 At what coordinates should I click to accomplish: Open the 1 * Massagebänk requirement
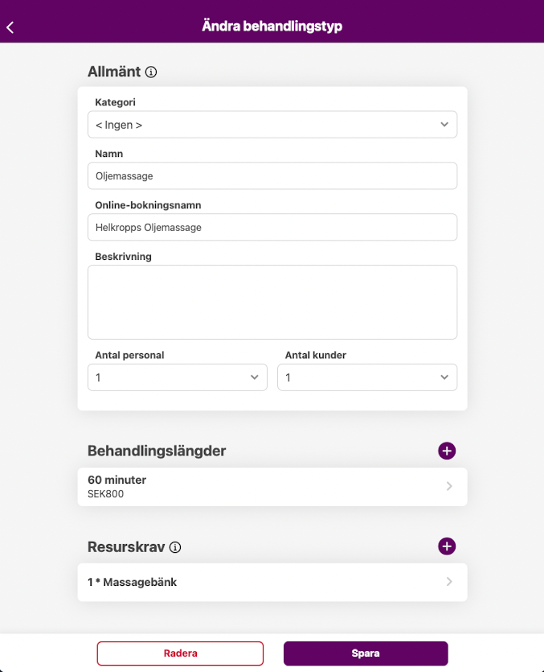point(241,582)
